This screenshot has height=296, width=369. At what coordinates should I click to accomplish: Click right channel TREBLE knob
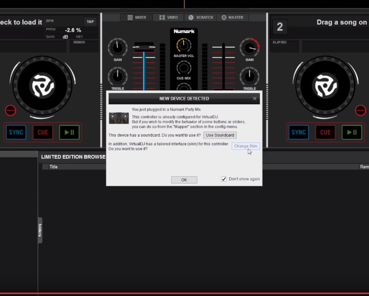pyautogui.click(x=250, y=77)
